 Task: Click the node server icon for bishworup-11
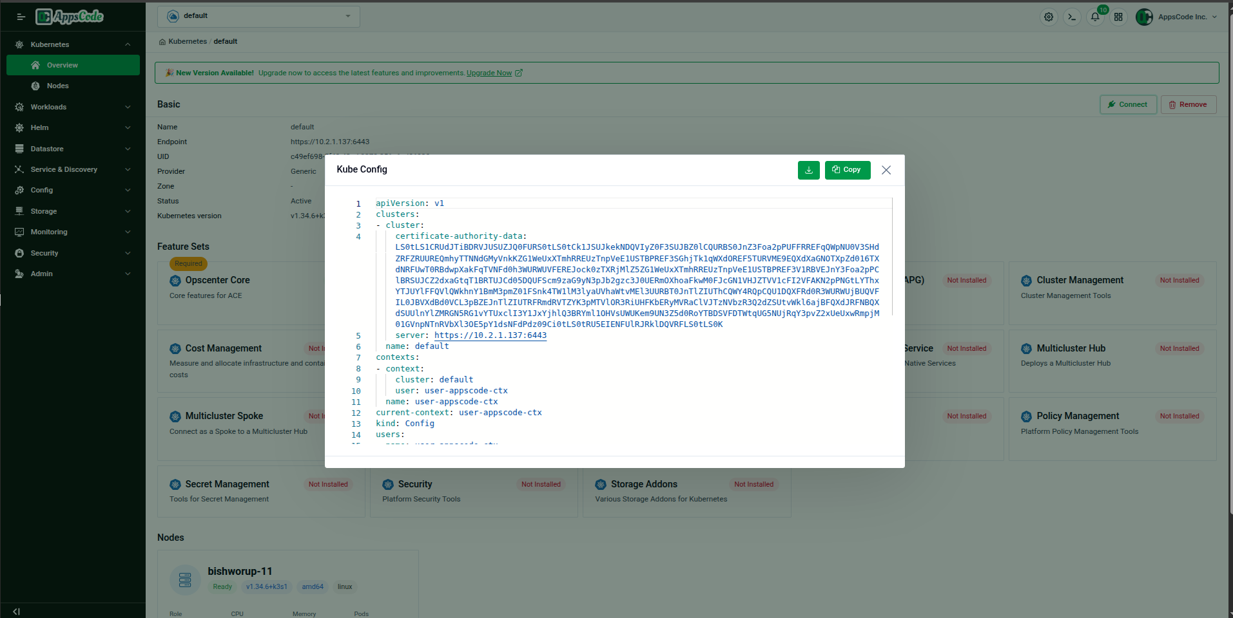pos(185,579)
